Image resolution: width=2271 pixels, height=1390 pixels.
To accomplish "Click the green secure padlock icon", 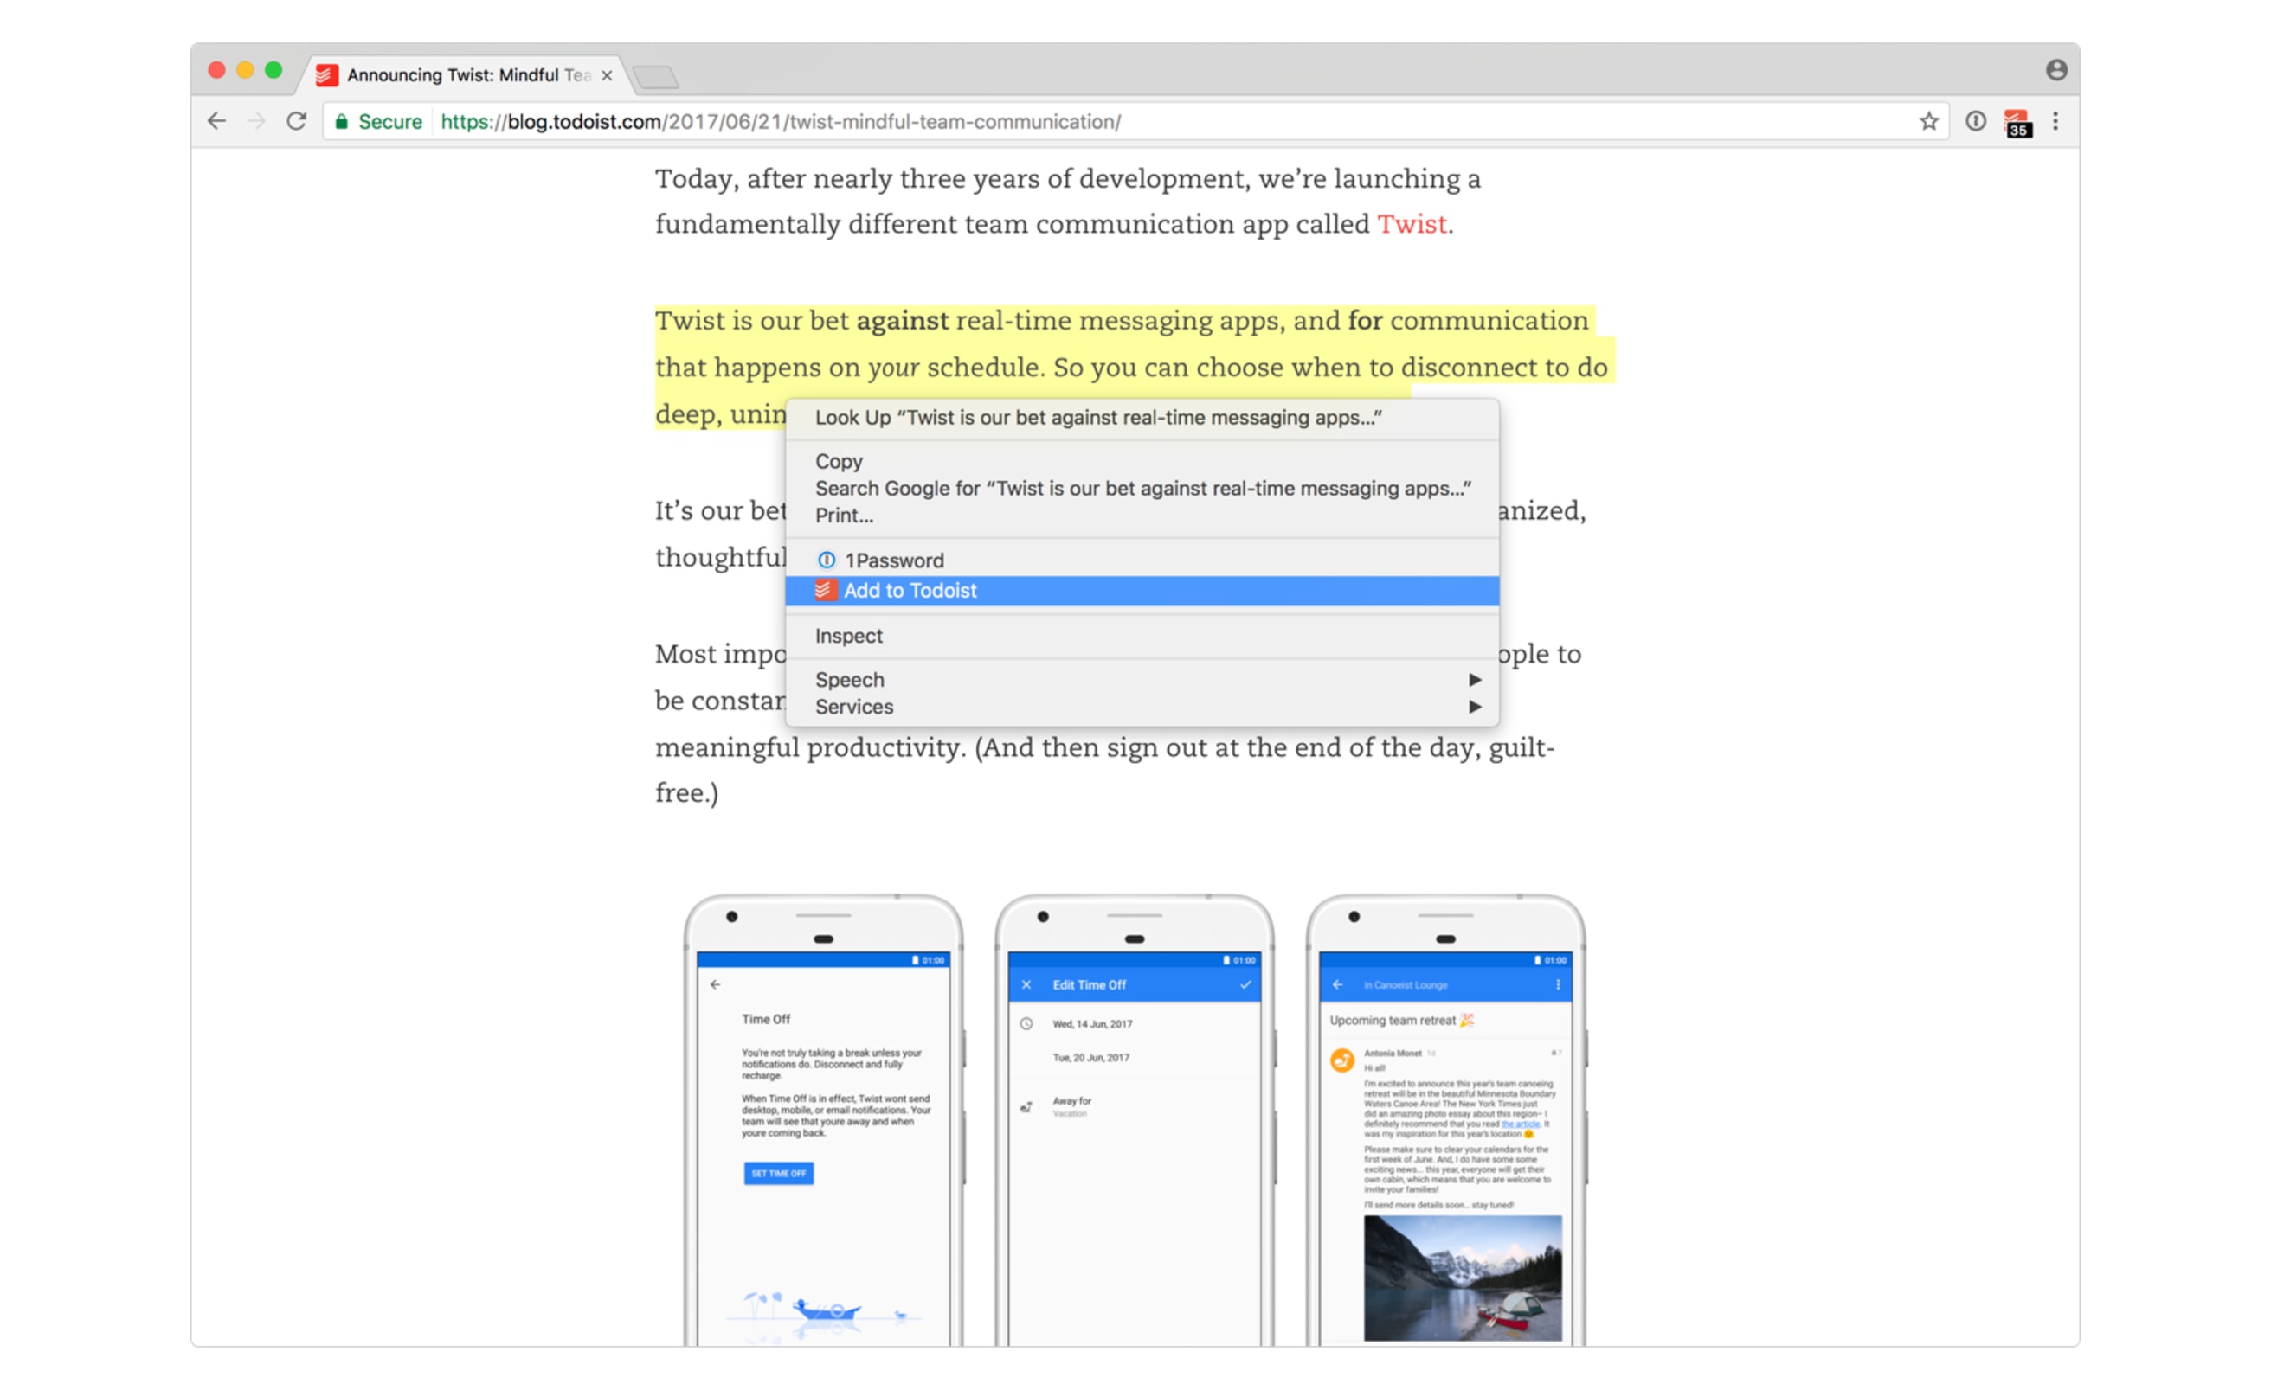I will pos(341,122).
